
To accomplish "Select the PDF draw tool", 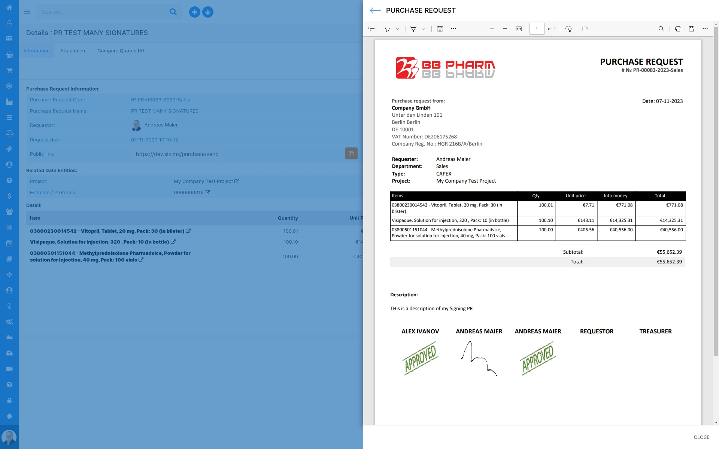I will tap(413, 29).
